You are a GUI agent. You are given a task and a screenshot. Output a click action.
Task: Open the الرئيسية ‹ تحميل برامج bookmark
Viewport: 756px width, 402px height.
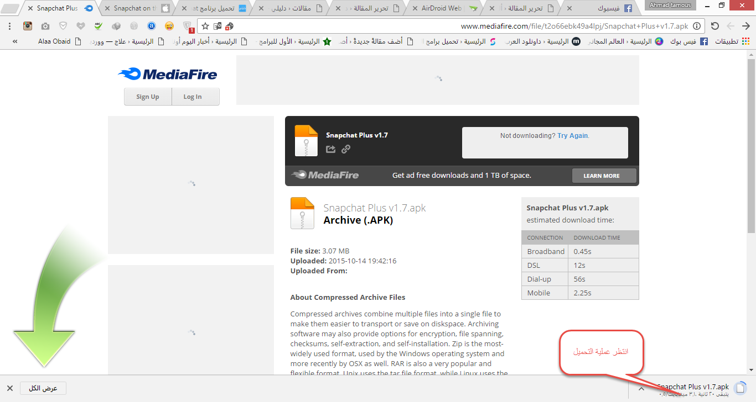460,41
